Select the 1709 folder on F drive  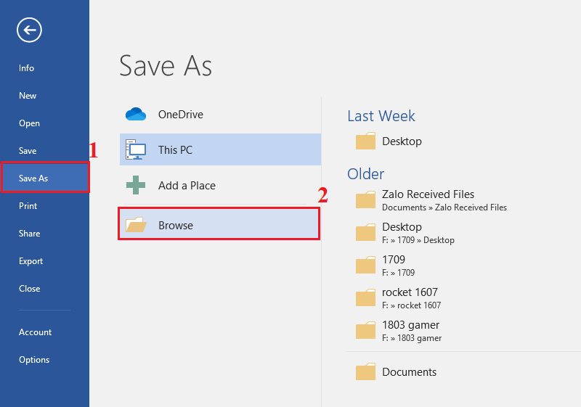394,265
